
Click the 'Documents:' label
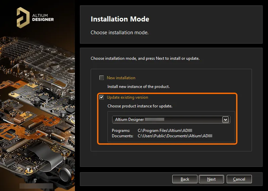123,136
